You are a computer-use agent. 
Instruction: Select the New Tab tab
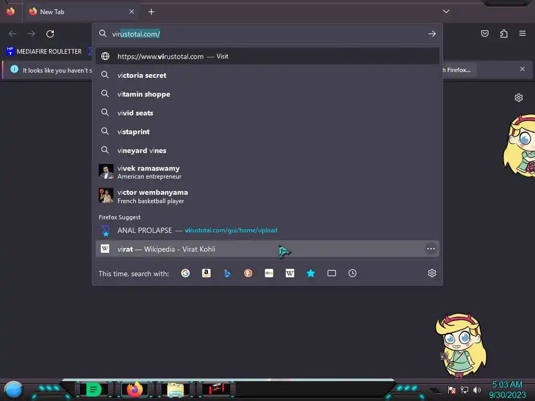[x=81, y=12]
